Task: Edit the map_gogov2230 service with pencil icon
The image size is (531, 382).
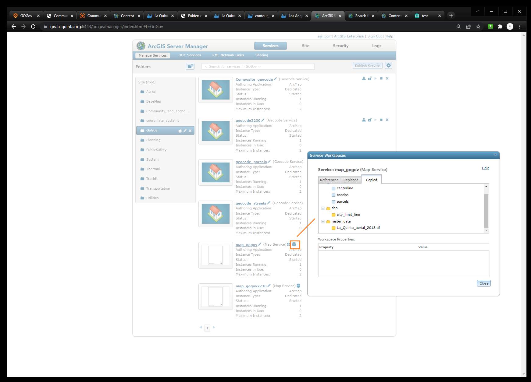Action: (269, 286)
